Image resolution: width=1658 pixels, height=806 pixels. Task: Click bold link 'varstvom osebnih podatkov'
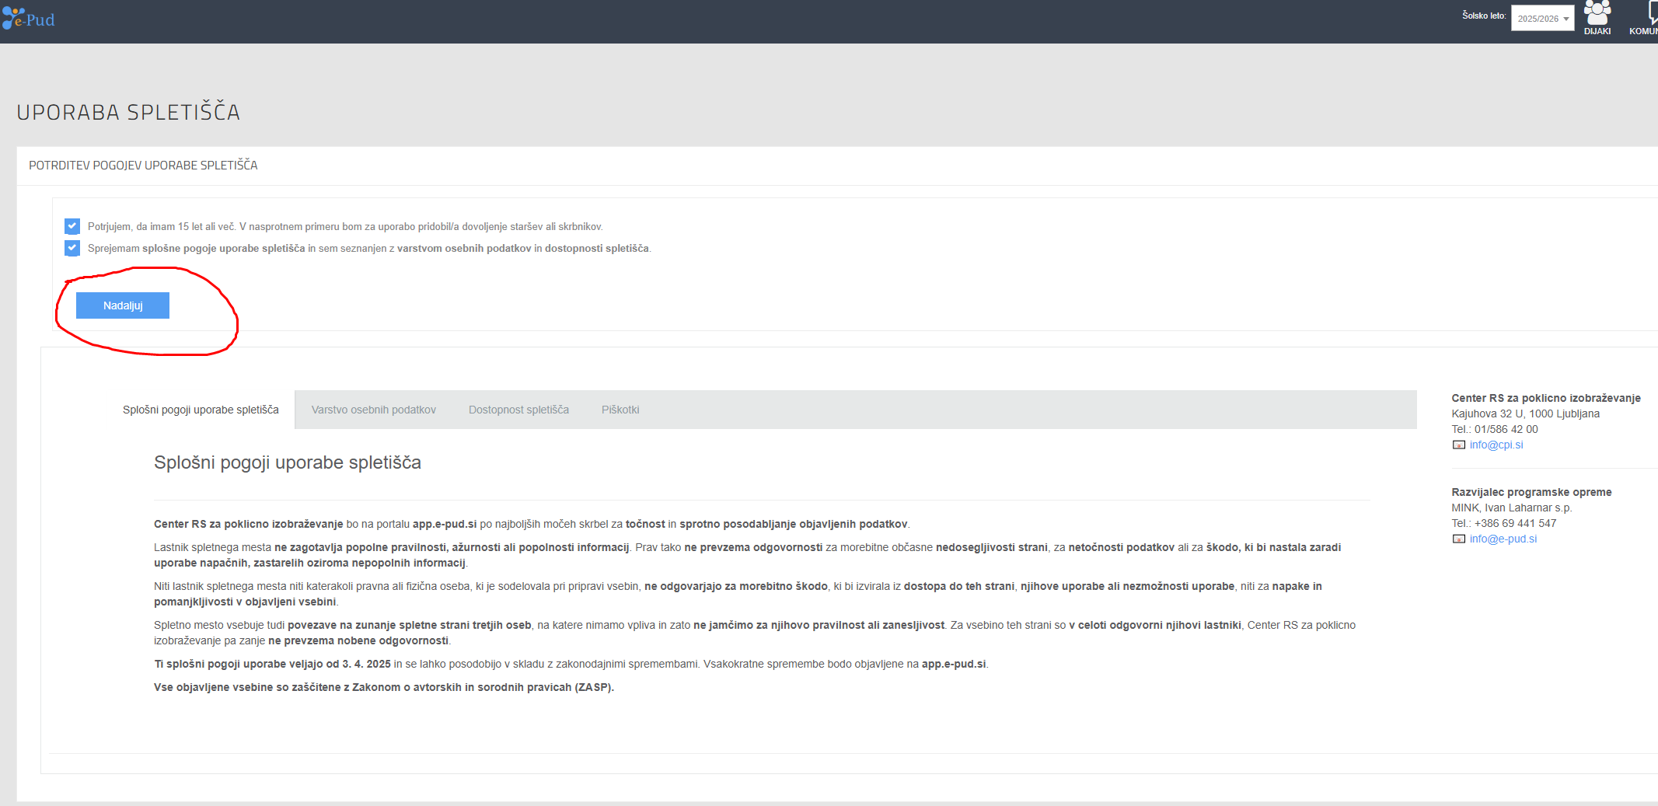click(464, 249)
